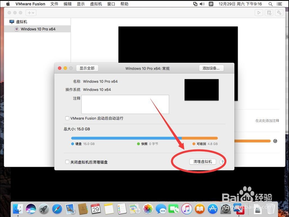Screen dimensions: 289x217
Task: Open the 窗口 menu
Action: click(111, 4)
